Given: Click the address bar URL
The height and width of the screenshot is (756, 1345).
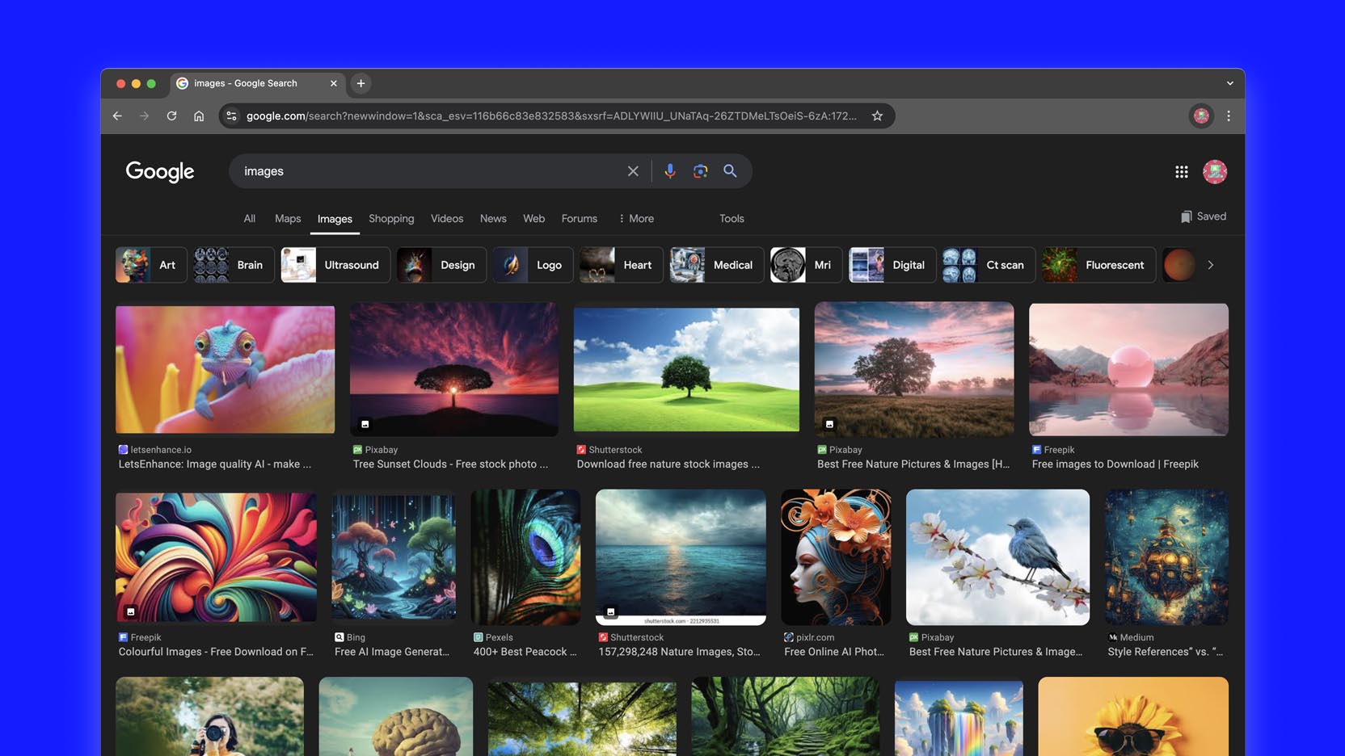Looking at the screenshot, I should (551, 116).
